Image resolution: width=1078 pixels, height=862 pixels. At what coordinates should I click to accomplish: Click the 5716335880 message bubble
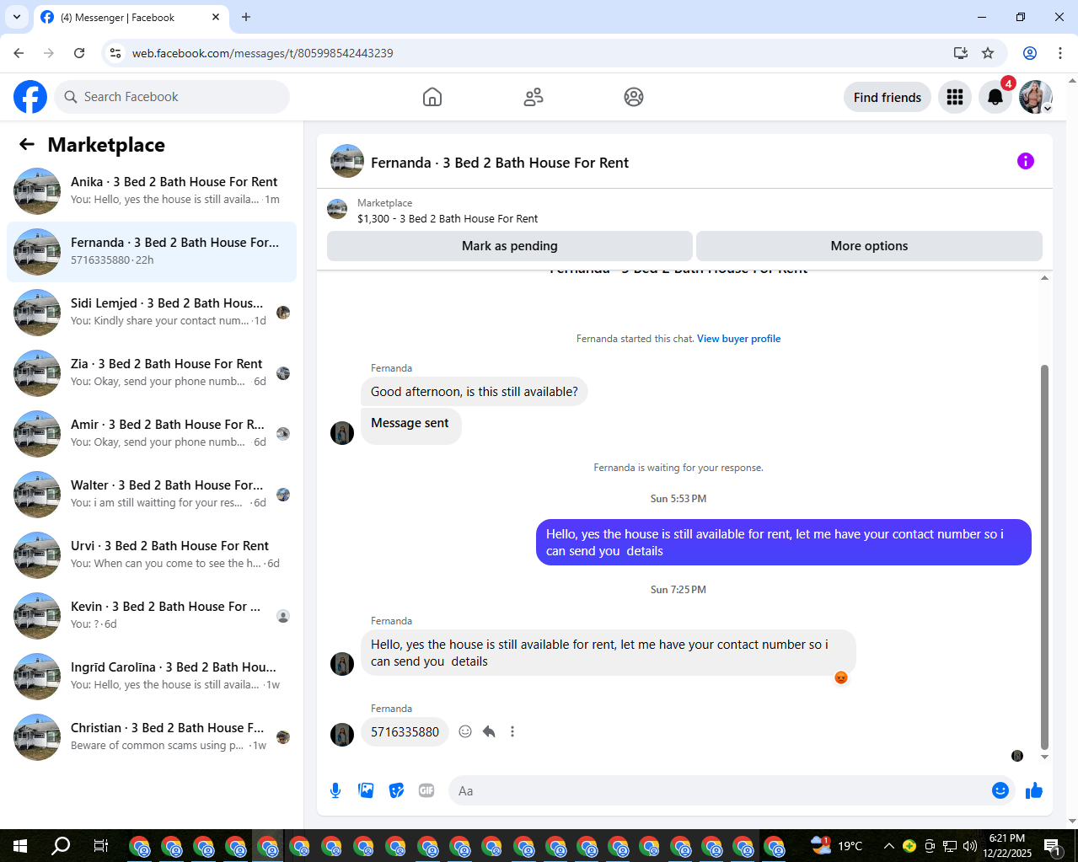(405, 731)
